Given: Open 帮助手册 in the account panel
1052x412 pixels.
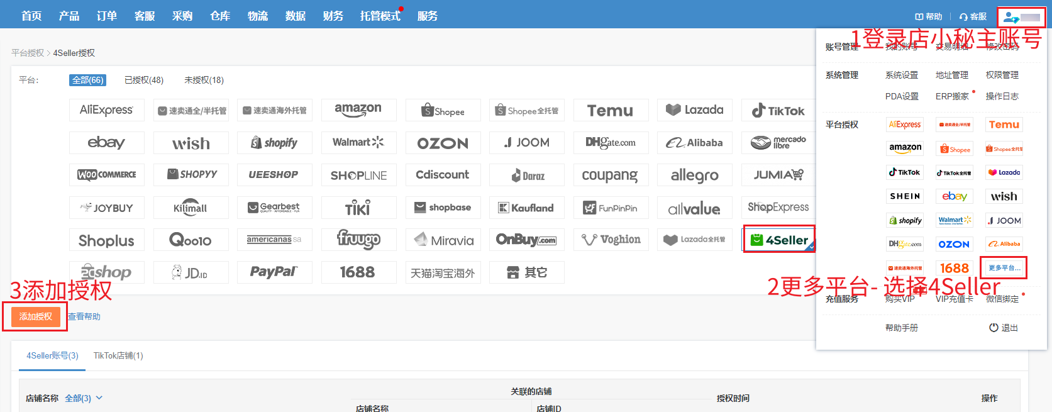Looking at the screenshot, I should (902, 328).
